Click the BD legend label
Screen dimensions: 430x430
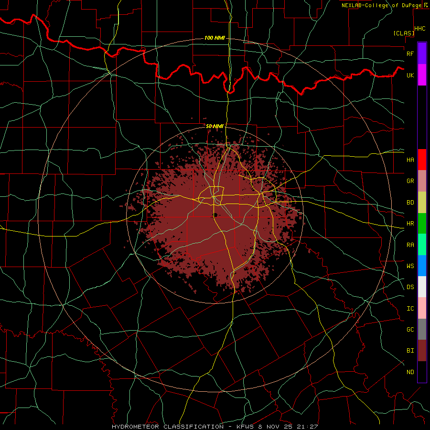point(410,203)
